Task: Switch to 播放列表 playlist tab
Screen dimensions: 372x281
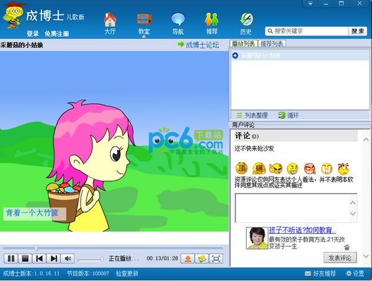Action: point(244,43)
